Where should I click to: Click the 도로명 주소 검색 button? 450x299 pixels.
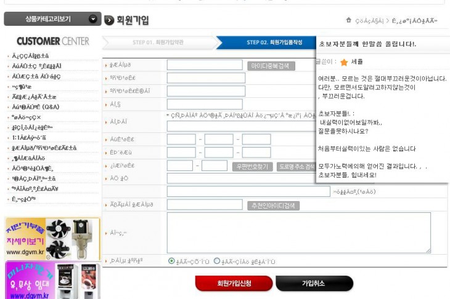(297, 167)
